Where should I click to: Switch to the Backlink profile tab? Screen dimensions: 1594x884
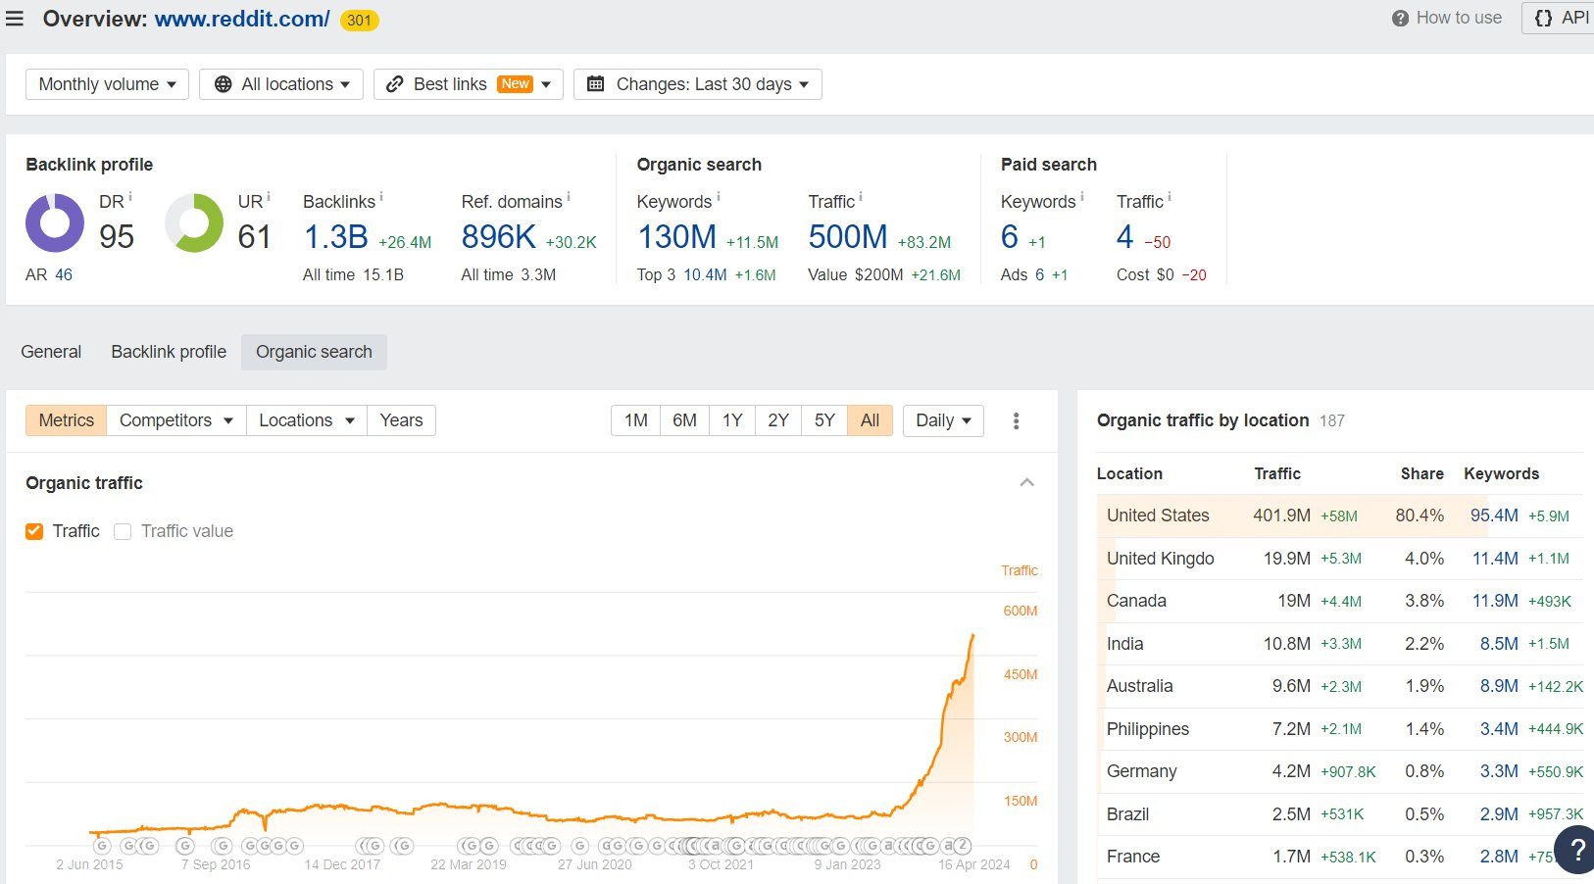tap(169, 352)
